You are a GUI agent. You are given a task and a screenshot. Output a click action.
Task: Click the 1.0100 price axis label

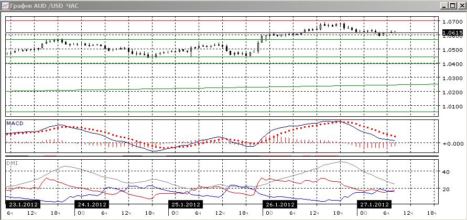coord(452,106)
